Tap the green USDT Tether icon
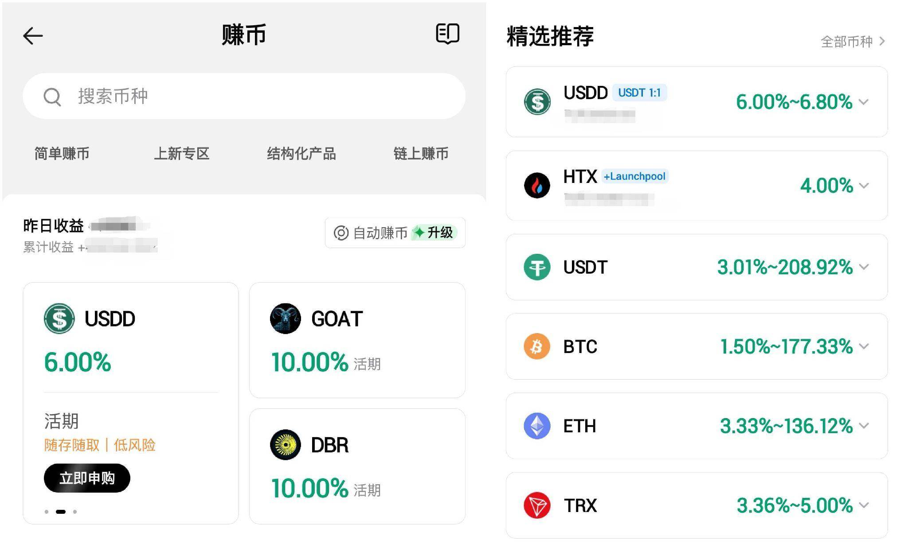This screenshot has width=908, height=547. point(537,267)
